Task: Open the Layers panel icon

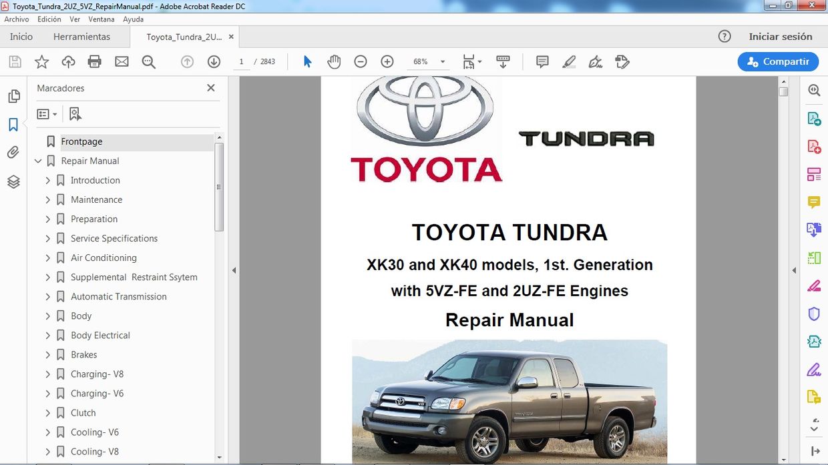Action: point(13,181)
